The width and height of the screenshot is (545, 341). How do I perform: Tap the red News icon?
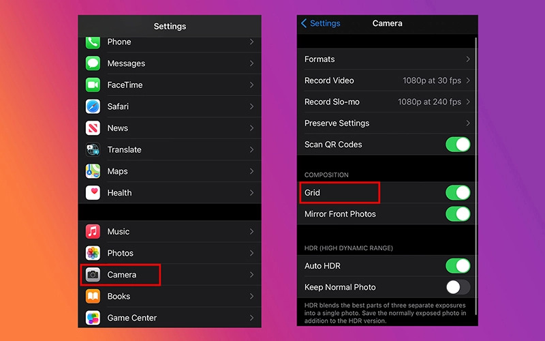coord(93,128)
